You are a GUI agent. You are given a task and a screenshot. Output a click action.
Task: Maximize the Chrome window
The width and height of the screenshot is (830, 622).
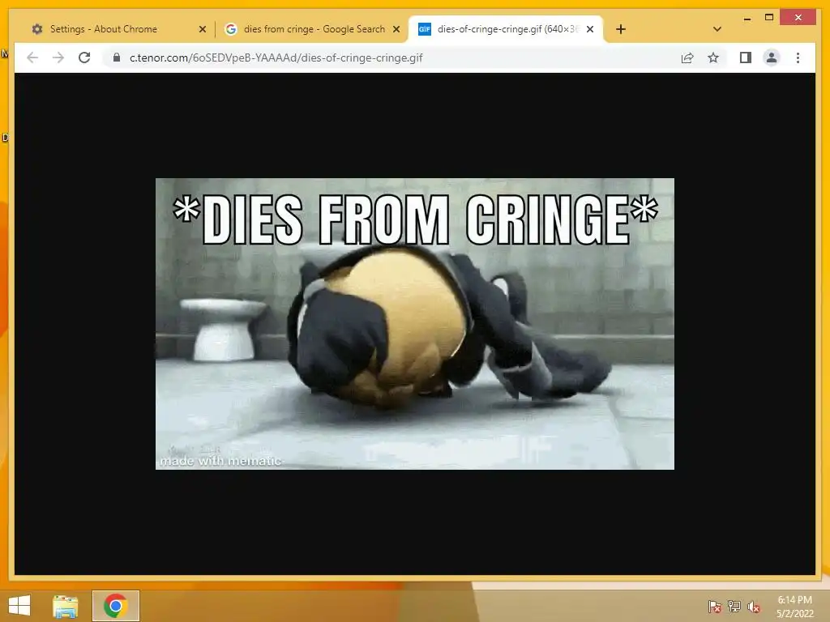(769, 18)
